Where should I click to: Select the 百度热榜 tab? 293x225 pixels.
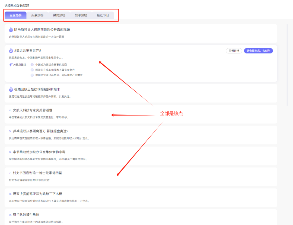pyautogui.click(x=15, y=15)
